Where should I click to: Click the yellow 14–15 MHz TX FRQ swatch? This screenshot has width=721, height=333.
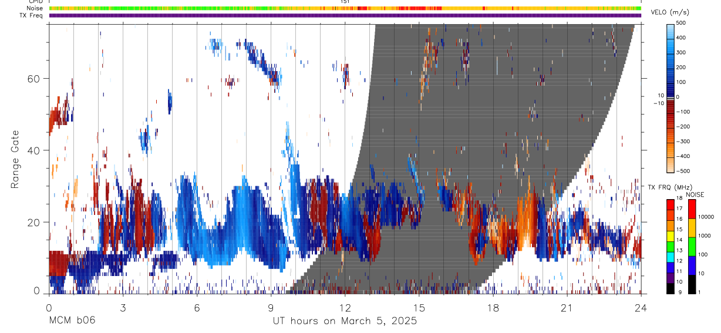tap(671, 236)
